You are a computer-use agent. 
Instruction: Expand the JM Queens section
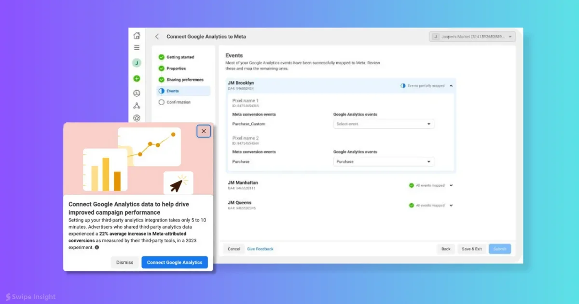tap(451, 205)
